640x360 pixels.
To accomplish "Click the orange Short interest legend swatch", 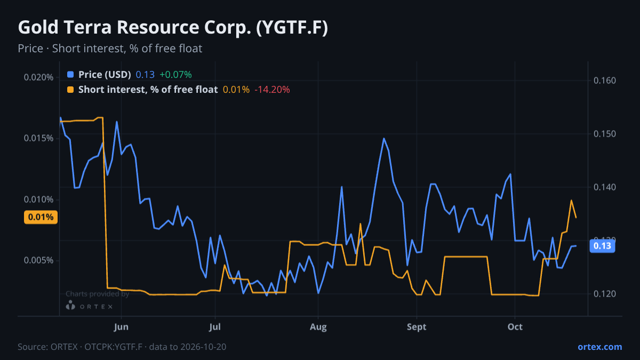I will pyautogui.click(x=70, y=90).
